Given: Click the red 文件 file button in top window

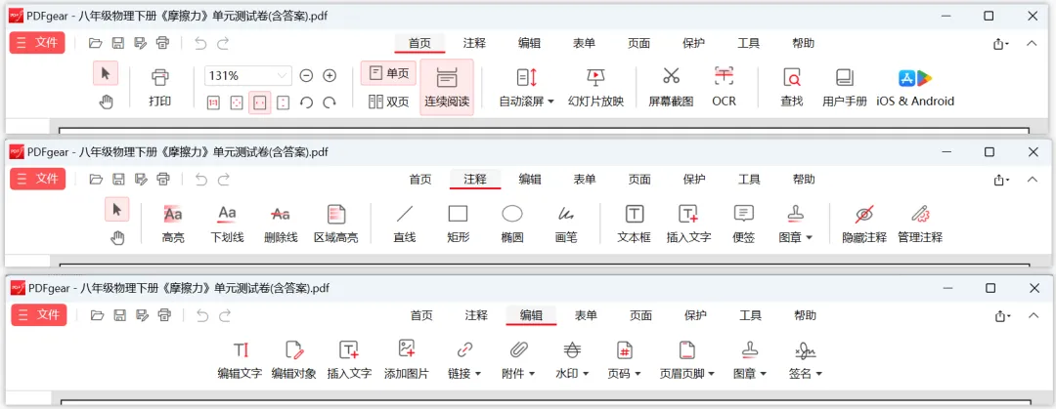Looking at the screenshot, I should (37, 42).
